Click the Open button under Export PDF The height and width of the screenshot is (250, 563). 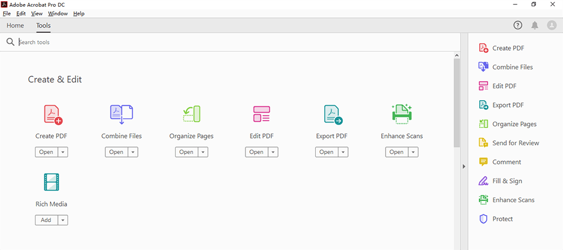[x=326, y=152]
